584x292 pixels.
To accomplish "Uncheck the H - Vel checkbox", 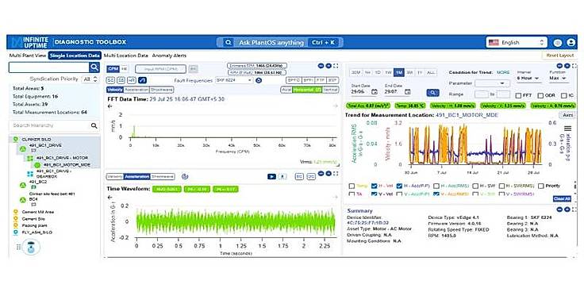I will 374,186.
